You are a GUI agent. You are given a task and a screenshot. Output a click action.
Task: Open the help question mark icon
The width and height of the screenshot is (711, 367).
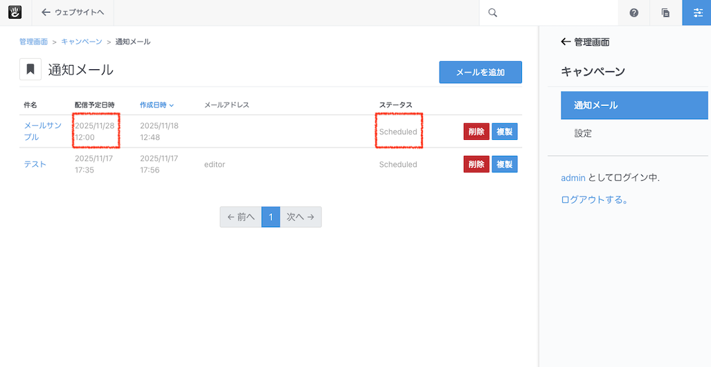coord(633,12)
